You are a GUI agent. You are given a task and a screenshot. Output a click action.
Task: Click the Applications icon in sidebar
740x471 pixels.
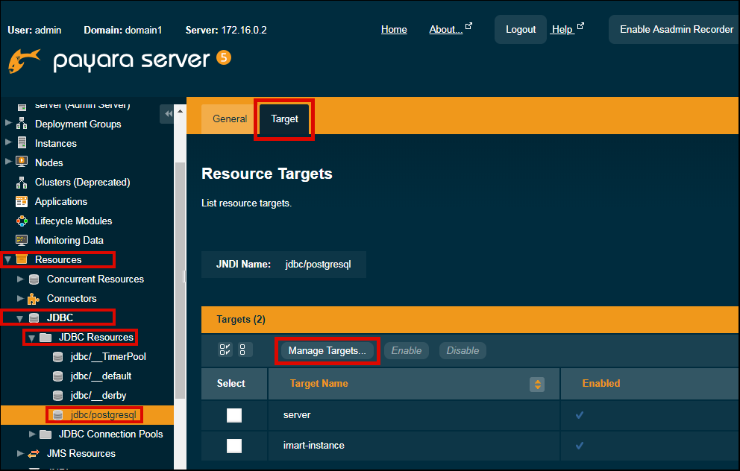pyautogui.click(x=22, y=201)
